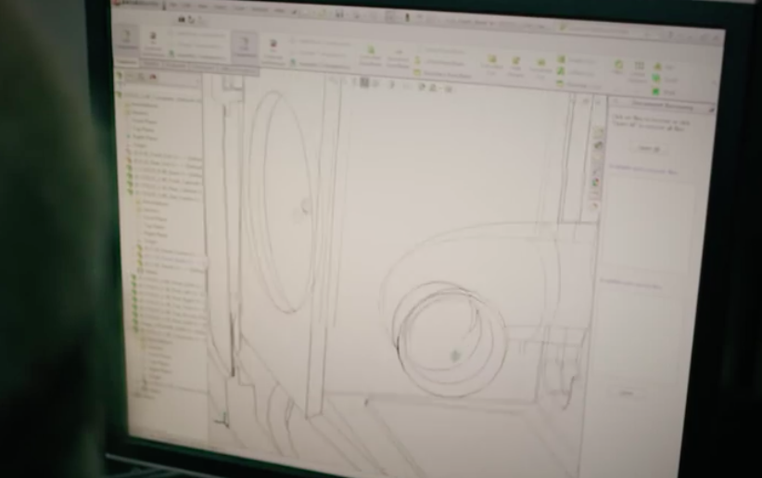This screenshot has height=478, width=762.
Task: Click the grid-like ribbon icon near right
Action: pos(639,65)
